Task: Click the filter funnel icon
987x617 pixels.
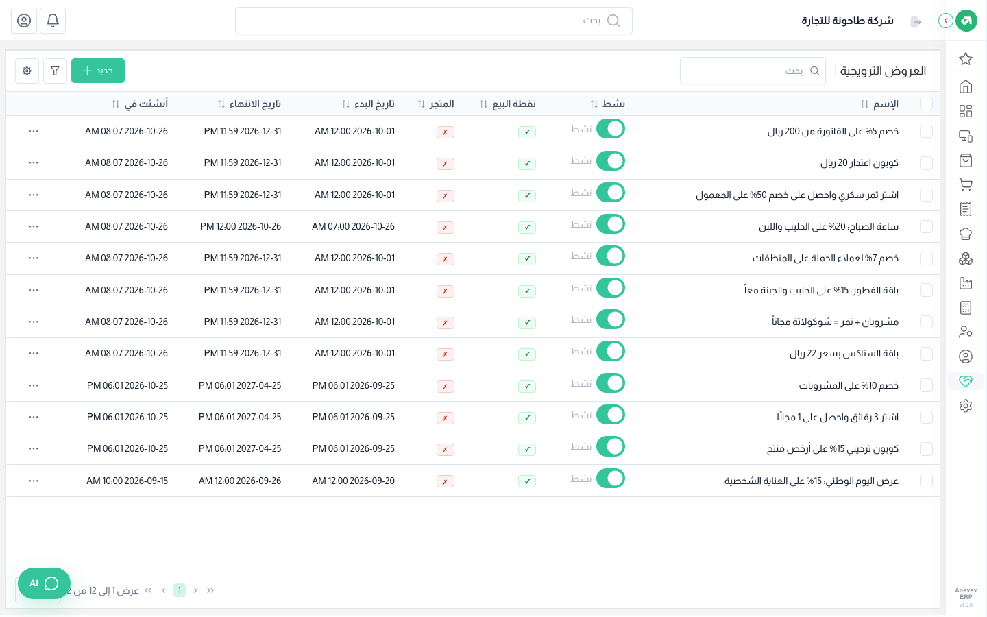Action: pyautogui.click(x=55, y=71)
